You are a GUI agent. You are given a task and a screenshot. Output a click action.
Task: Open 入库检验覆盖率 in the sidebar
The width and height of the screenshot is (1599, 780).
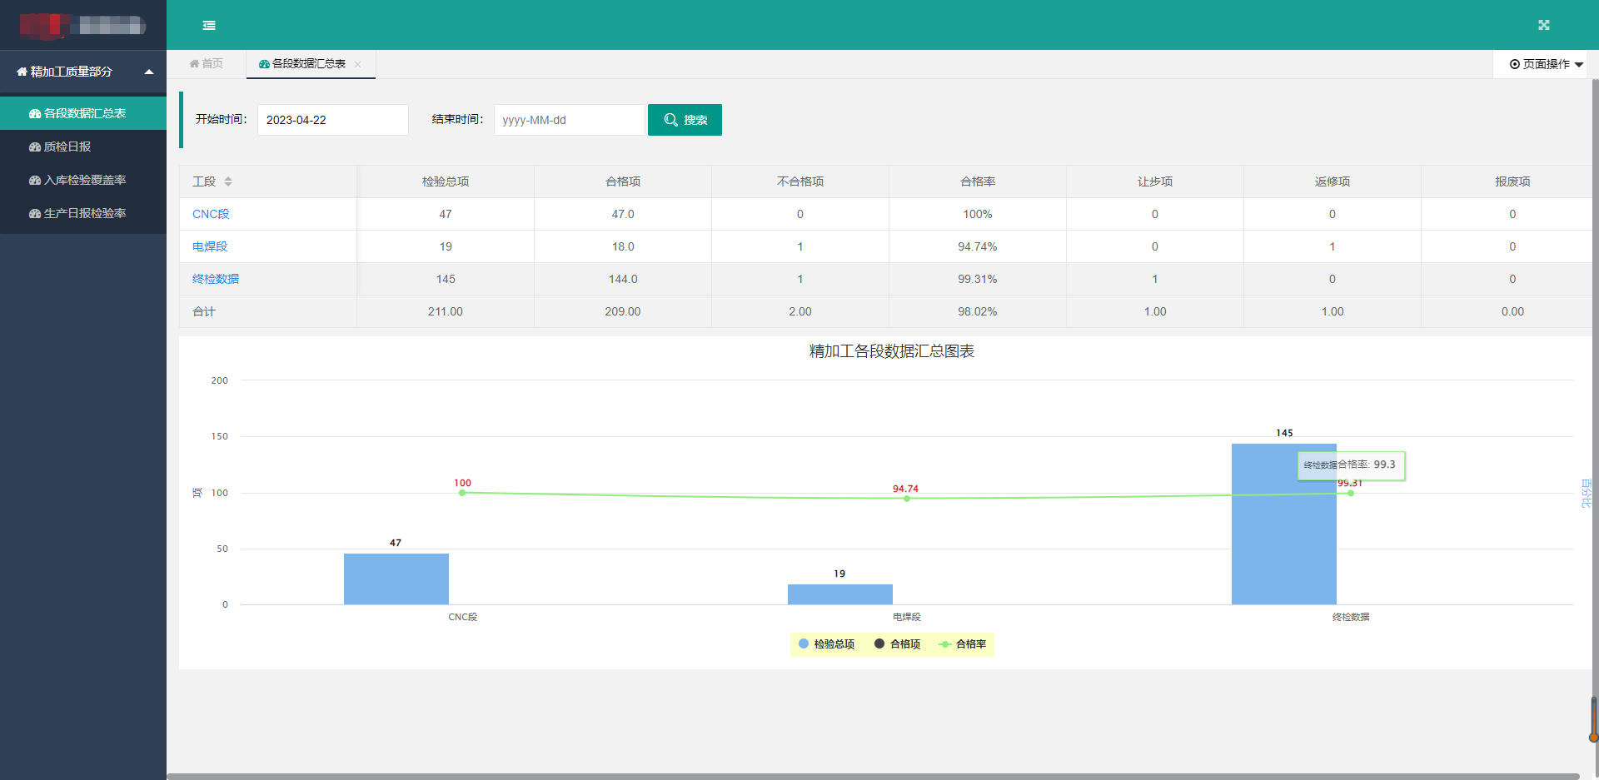click(x=83, y=180)
